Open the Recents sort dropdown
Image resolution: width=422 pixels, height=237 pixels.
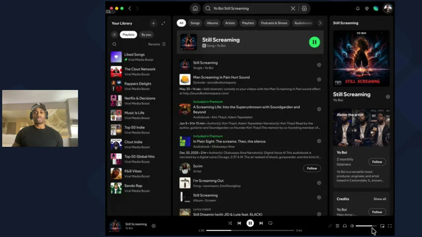click(157, 44)
